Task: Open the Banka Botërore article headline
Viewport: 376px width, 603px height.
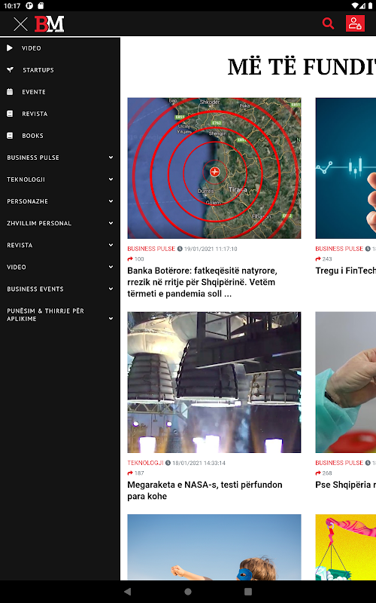Action: (x=202, y=282)
